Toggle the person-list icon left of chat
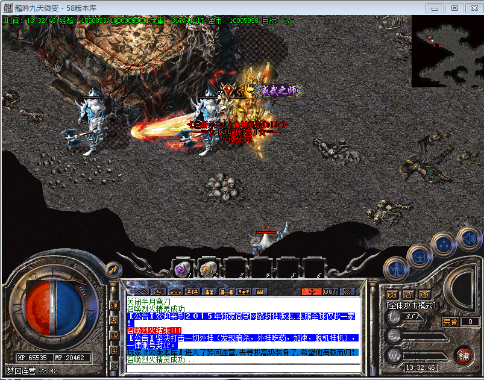Screen dimensions: 484x380 (x=114, y=350)
